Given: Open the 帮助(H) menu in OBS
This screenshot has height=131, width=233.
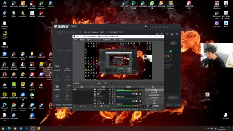Looking at the screenshot, I should pos(122,40).
